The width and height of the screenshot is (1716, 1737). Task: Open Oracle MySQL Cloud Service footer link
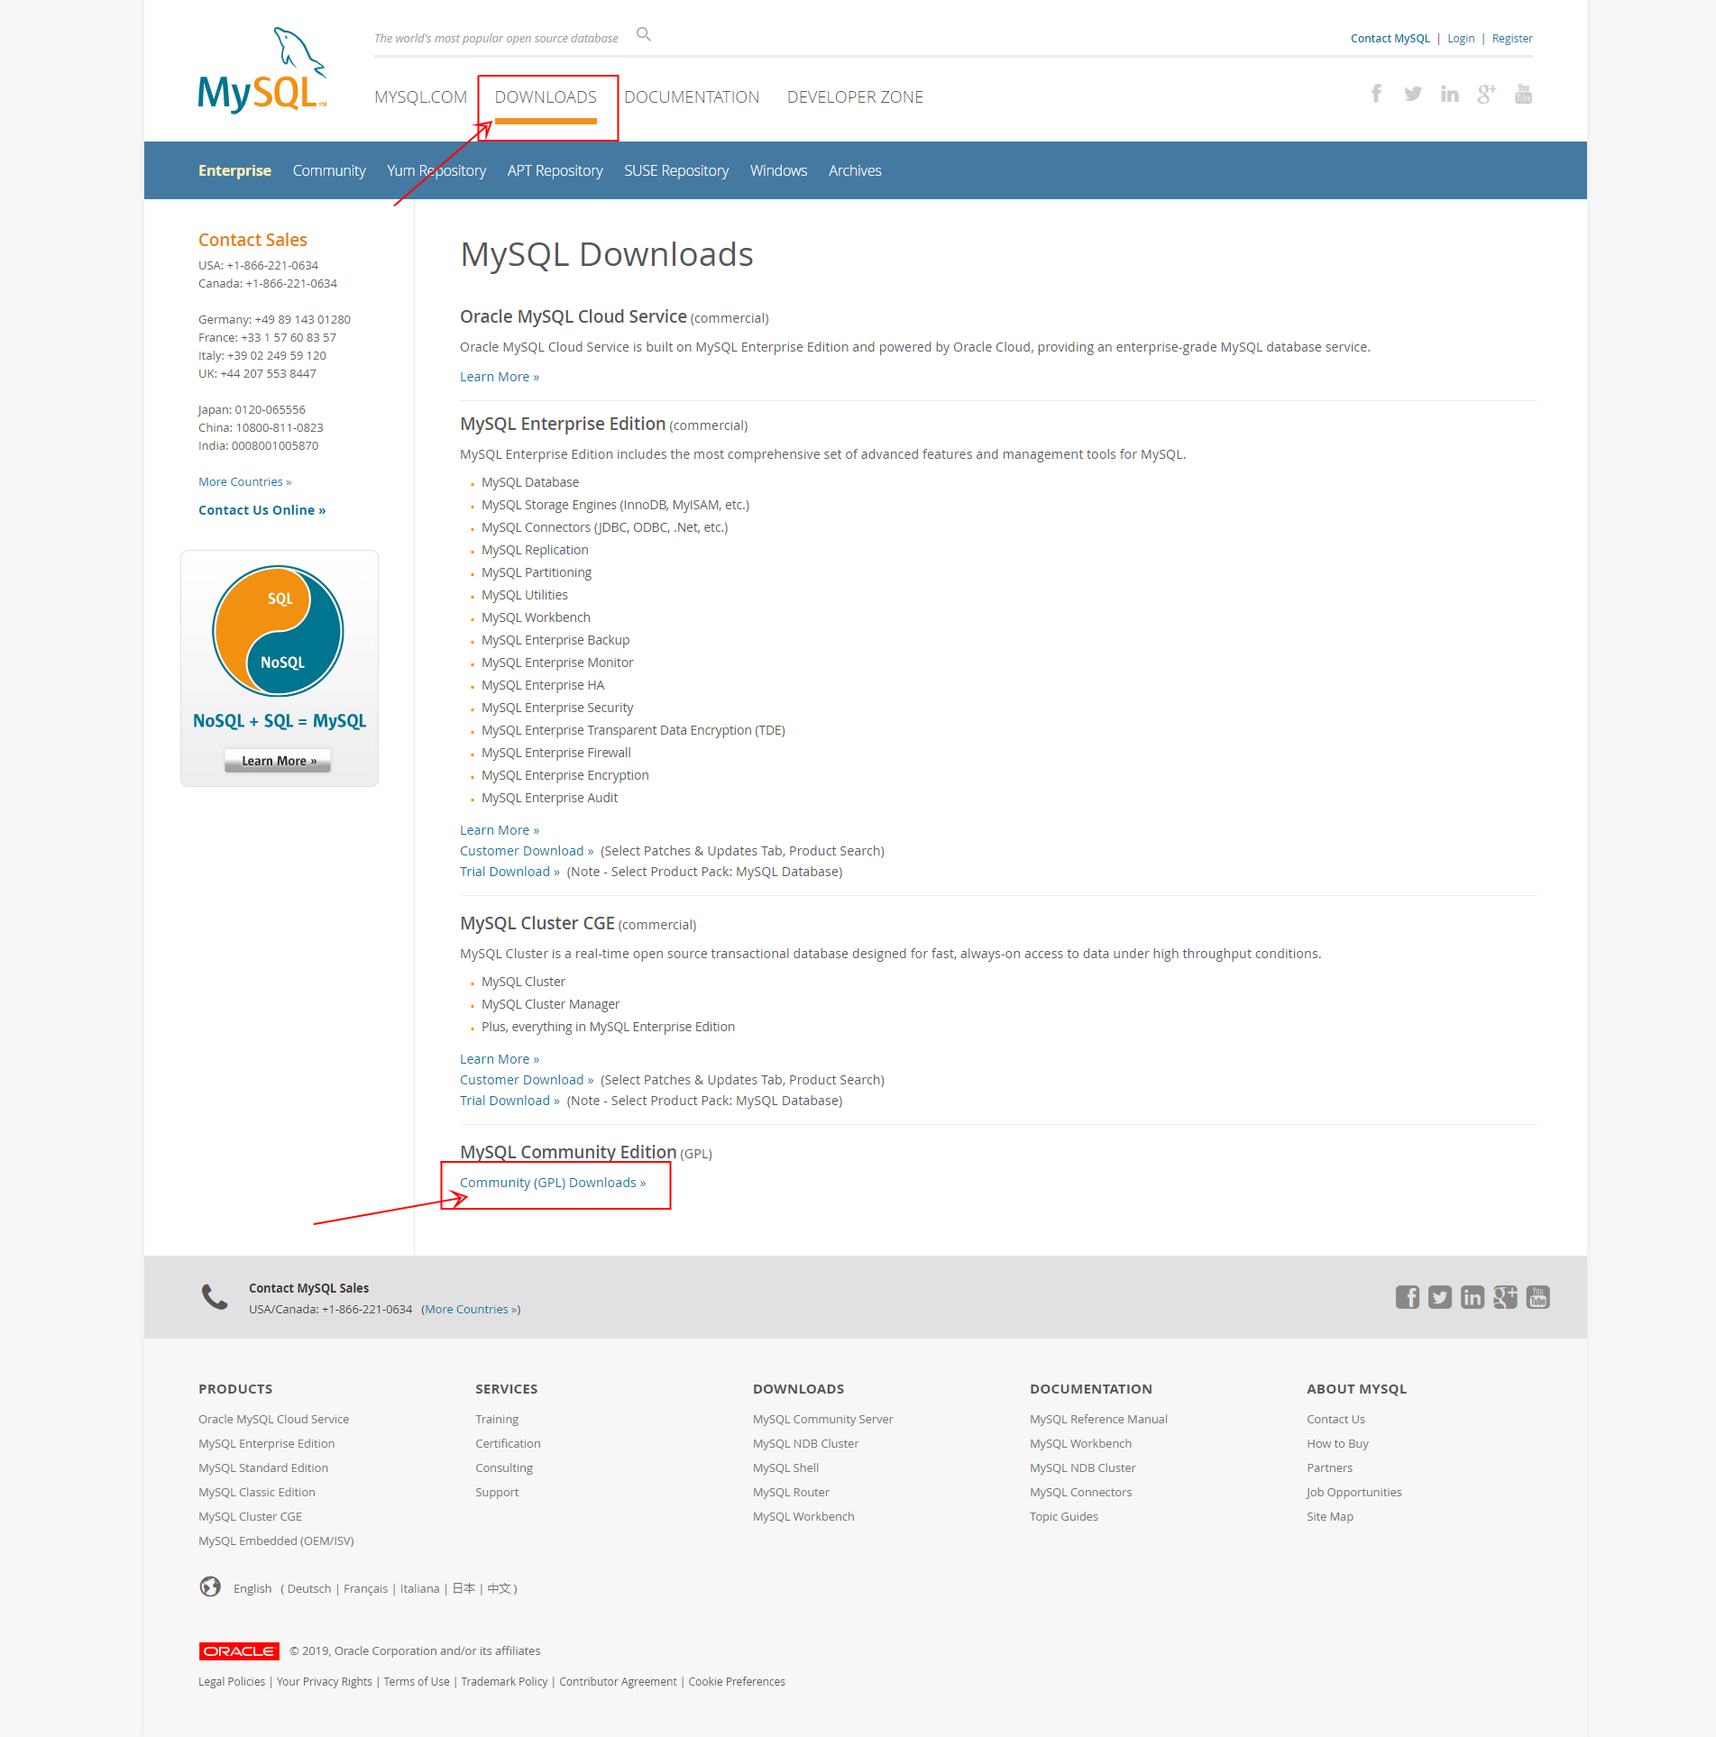[273, 1419]
